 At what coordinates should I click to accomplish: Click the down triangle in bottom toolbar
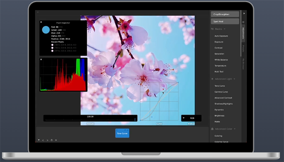coord(39,140)
